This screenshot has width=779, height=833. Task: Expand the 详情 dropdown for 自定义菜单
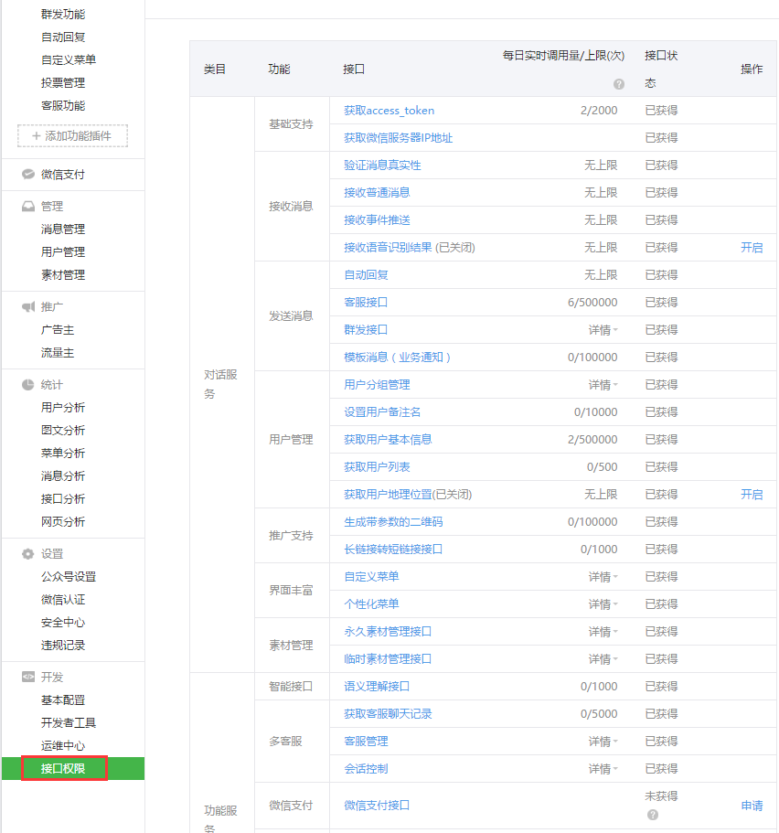(603, 577)
